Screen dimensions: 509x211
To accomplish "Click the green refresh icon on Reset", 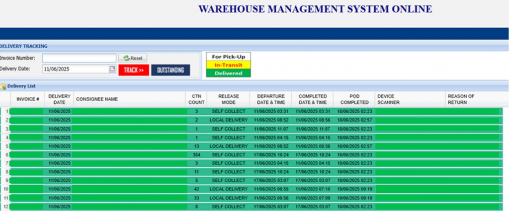I will pyautogui.click(x=127, y=58).
